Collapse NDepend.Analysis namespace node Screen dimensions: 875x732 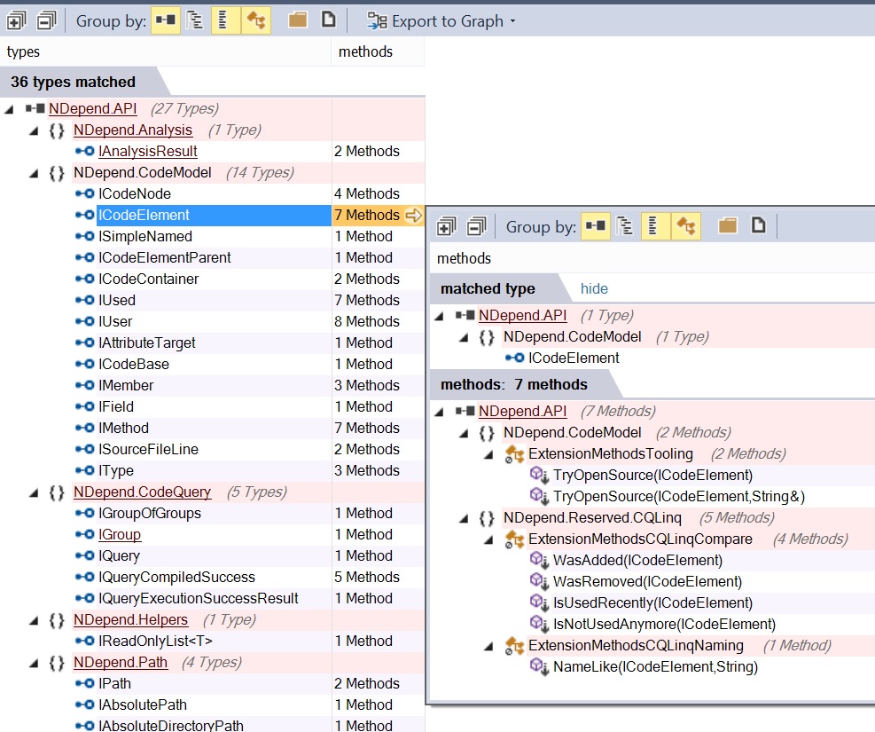34,130
